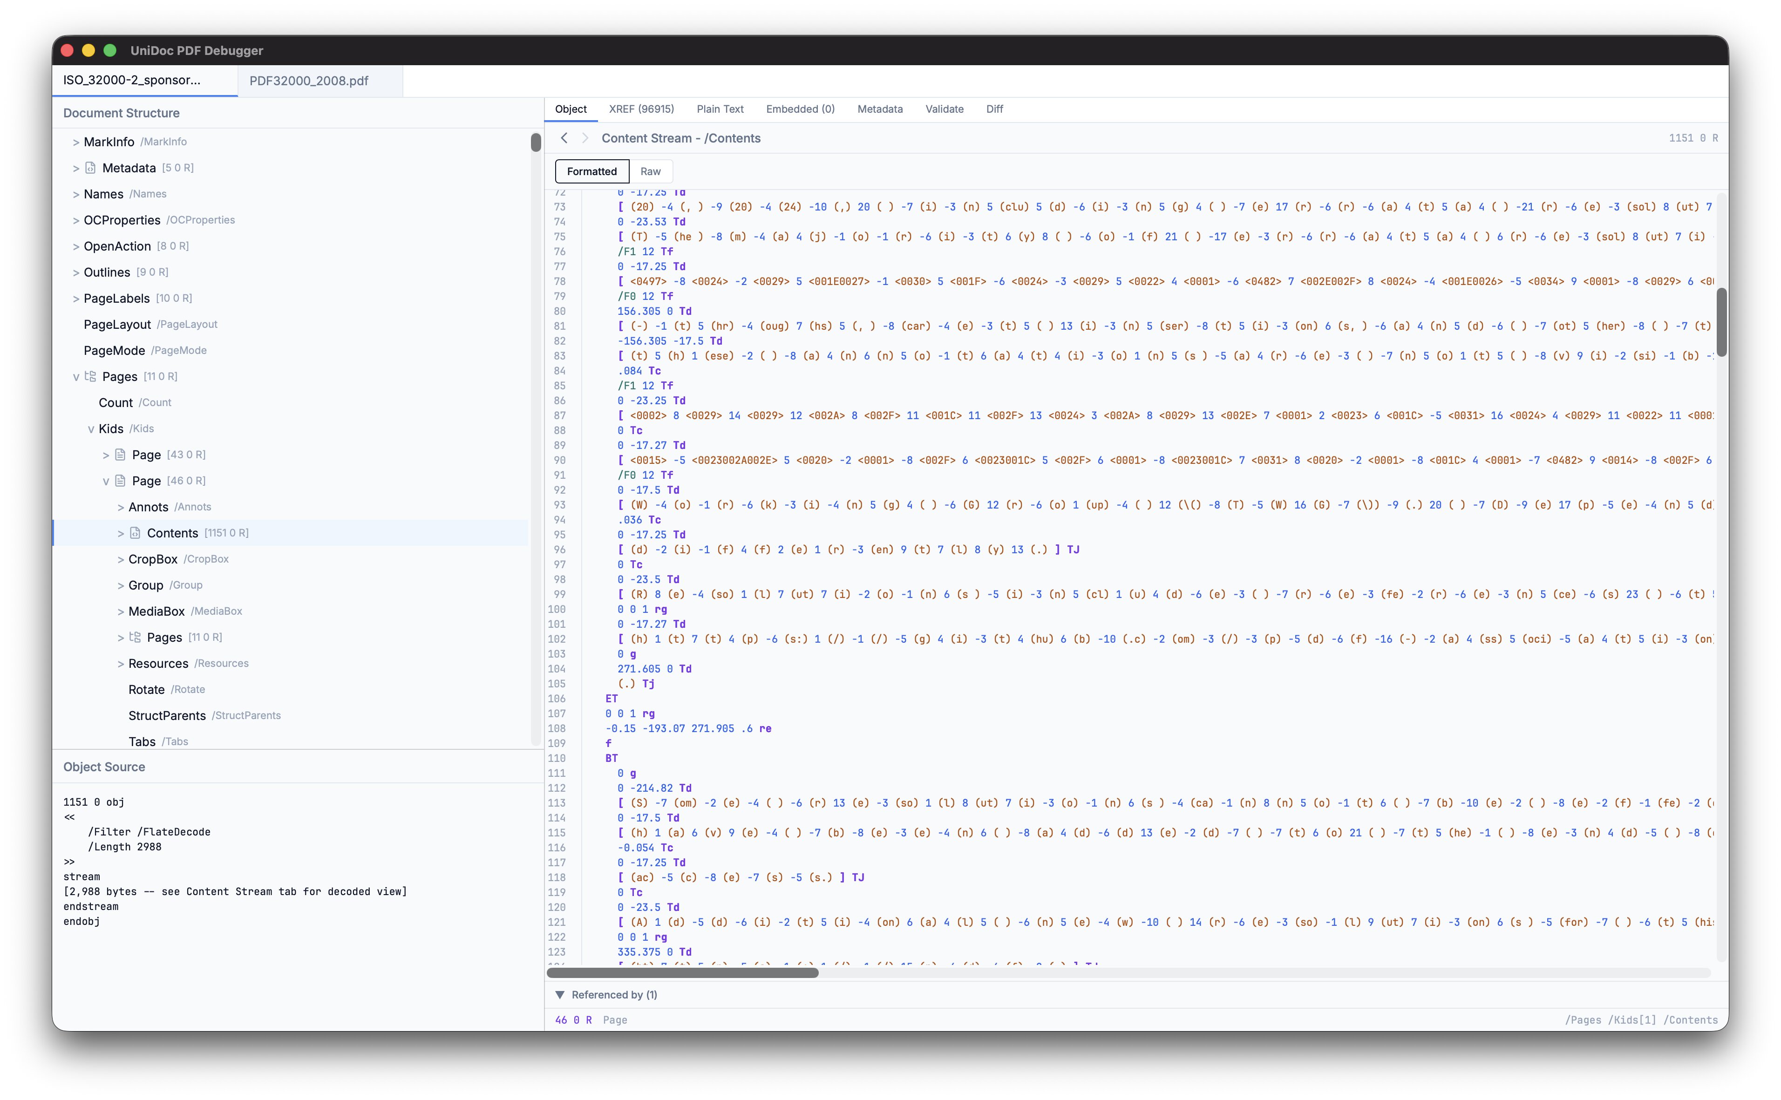Click the Document Structure heading
The width and height of the screenshot is (1781, 1100).
coord(122,113)
